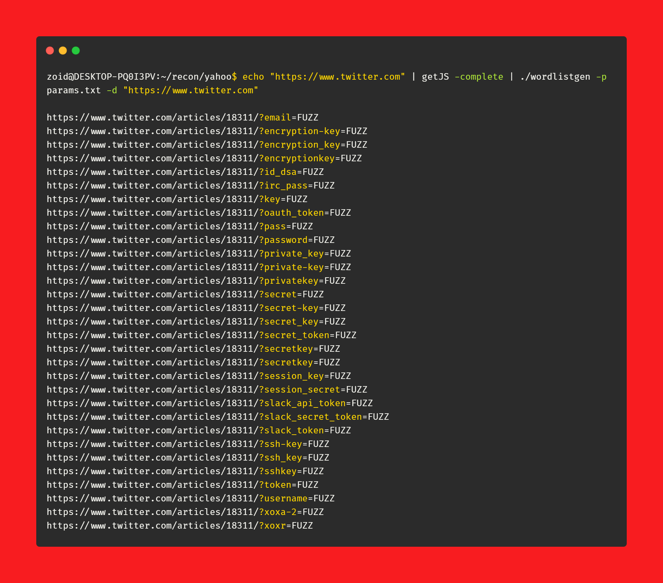Click the -d flag in the command
This screenshot has height=583, width=663.
(112, 91)
